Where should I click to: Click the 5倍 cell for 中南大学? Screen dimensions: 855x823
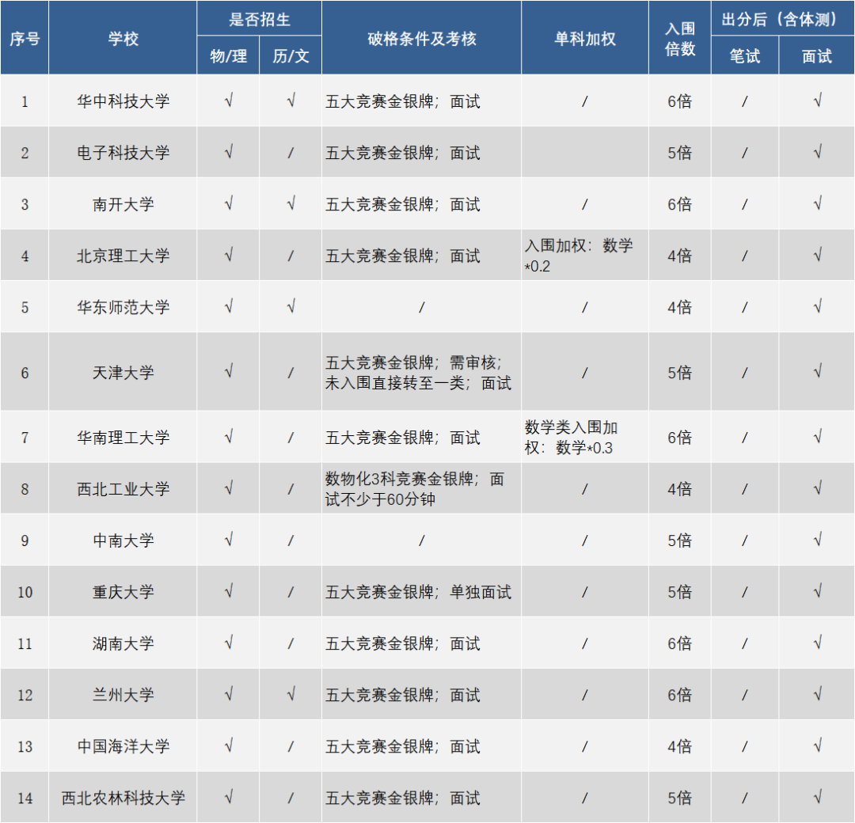(x=680, y=540)
